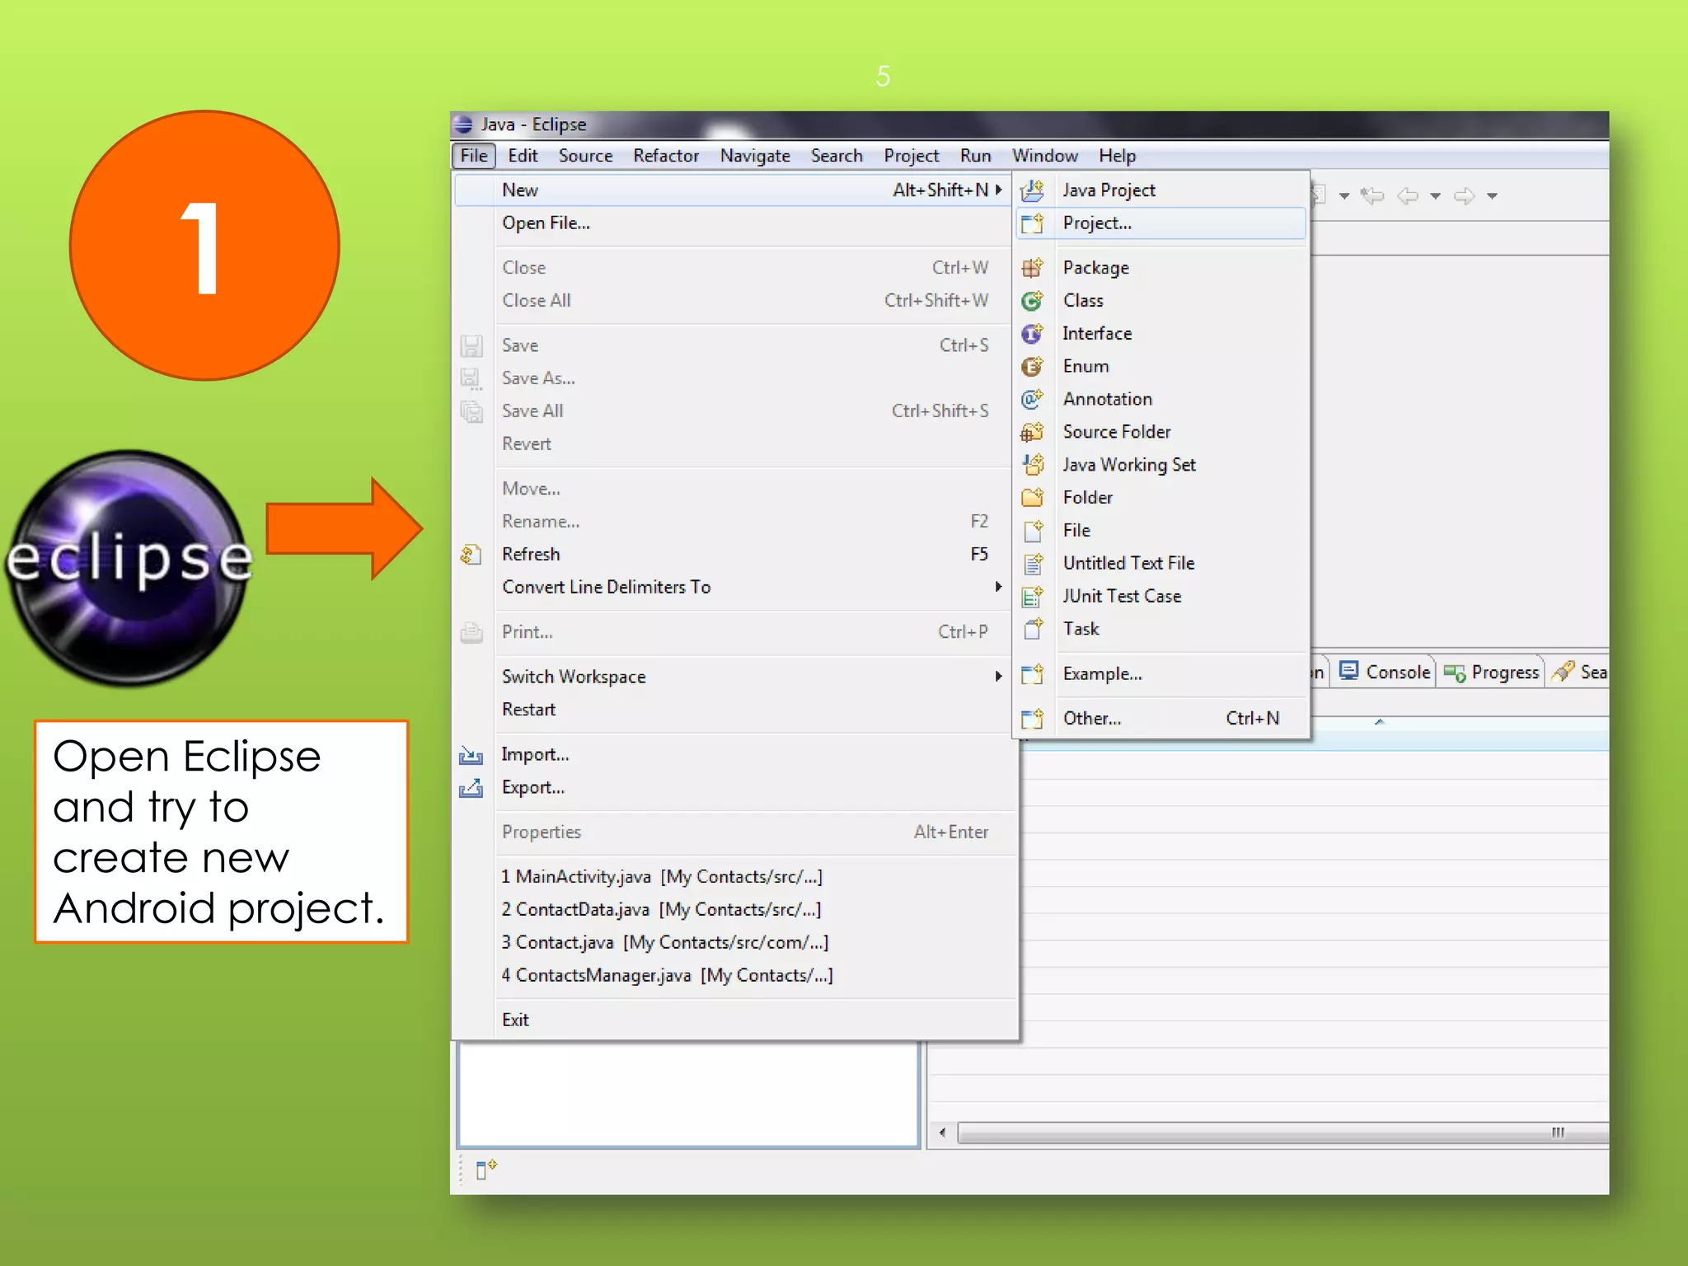This screenshot has height=1266, width=1688.
Task: Select Other... Ctrl+N entry
Action: (1160, 719)
